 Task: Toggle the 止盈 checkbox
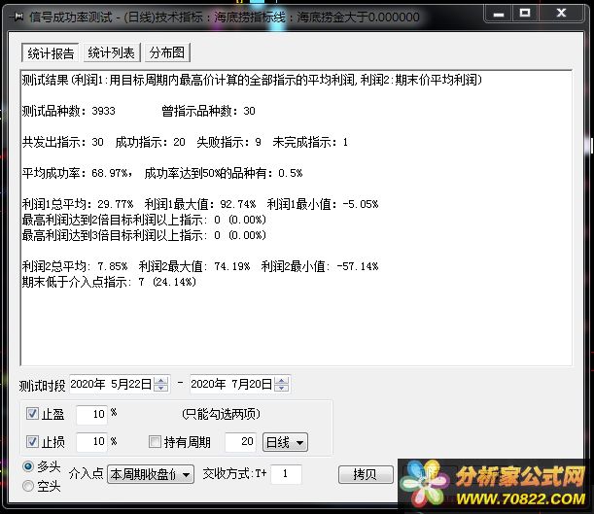pos(32,413)
